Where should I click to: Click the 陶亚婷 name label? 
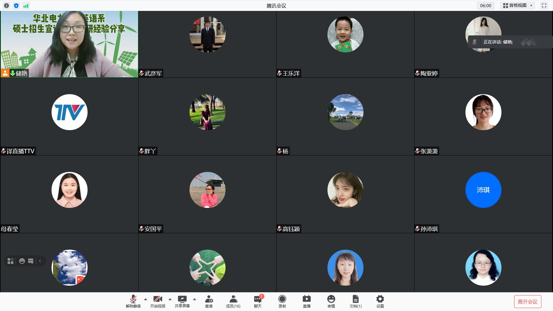click(429, 73)
